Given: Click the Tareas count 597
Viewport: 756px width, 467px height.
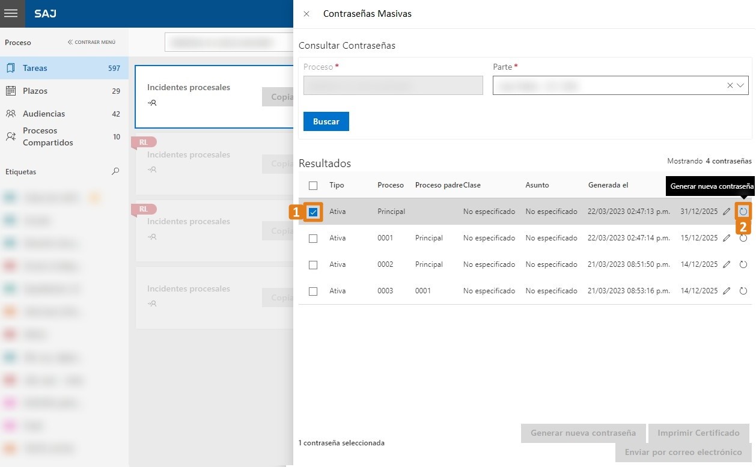Looking at the screenshot, I should [x=114, y=69].
